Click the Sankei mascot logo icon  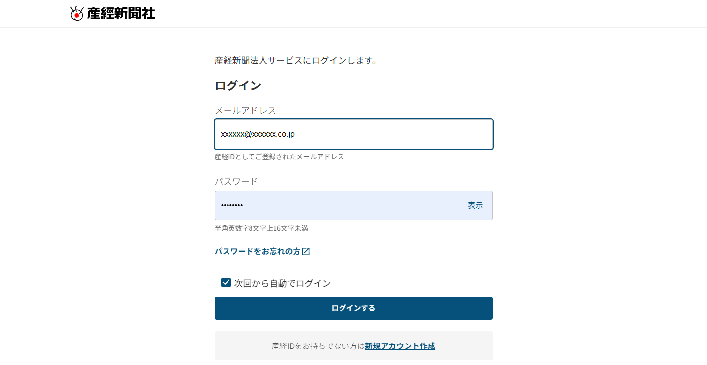click(x=77, y=13)
